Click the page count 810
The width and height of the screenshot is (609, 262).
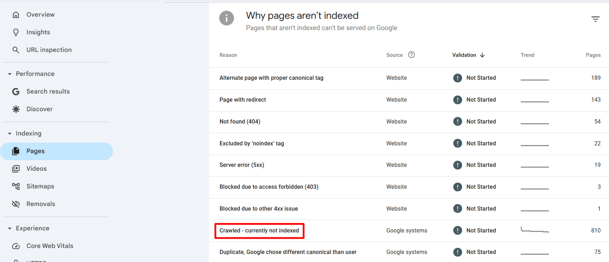pyautogui.click(x=596, y=231)
